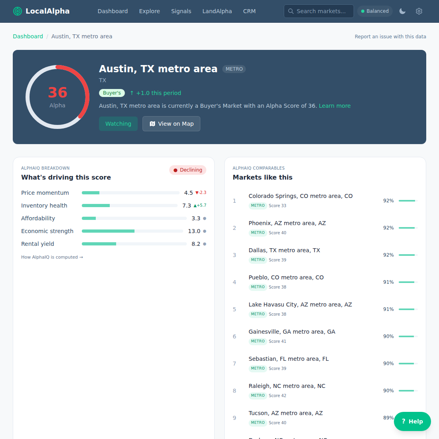Click the Economic strength neutral dot indicator
The image size is (439, 439).
pos(205,231)
